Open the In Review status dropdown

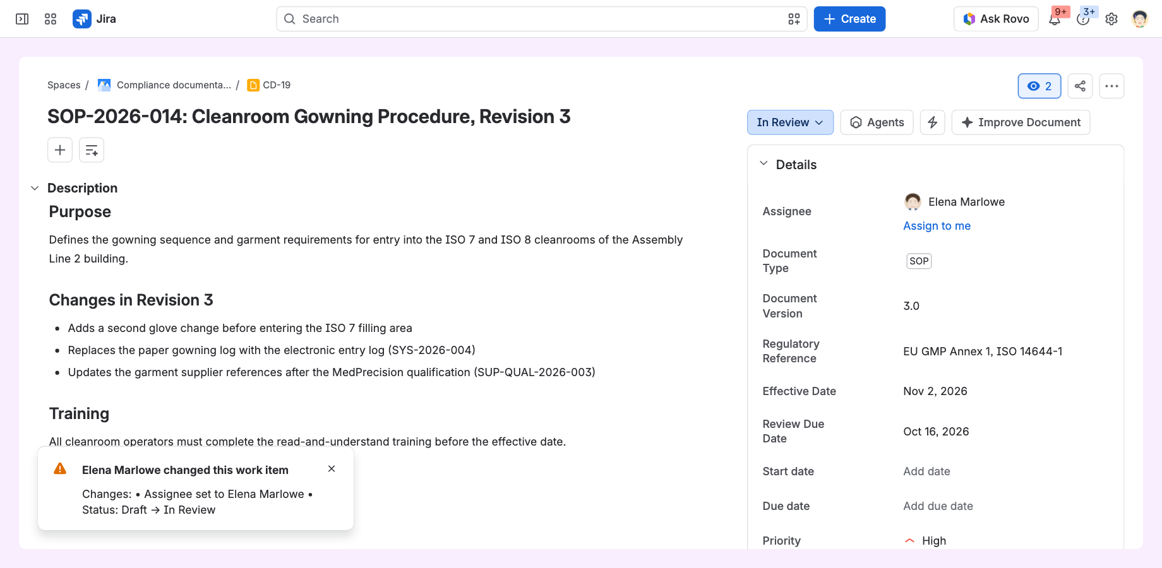pyautogui.click(x=791, y=122)
